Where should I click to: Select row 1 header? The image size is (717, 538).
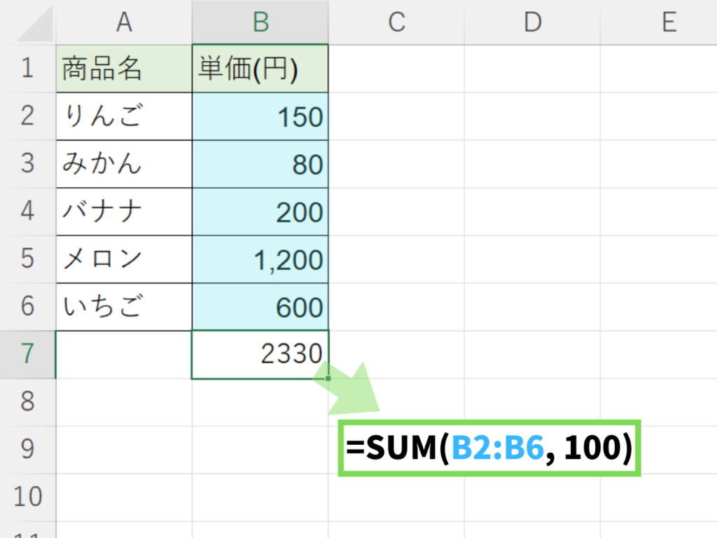[x=28, y=69]
